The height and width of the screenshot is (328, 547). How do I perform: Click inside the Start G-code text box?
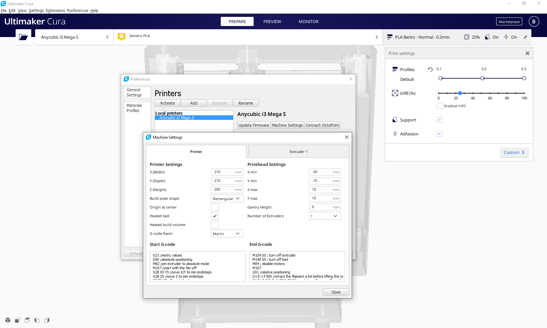pyautogui.click(x=198, y=266)
